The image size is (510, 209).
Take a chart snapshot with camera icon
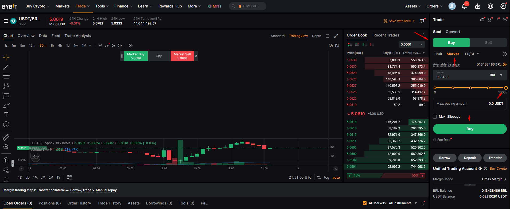click(x=331, y=46)
